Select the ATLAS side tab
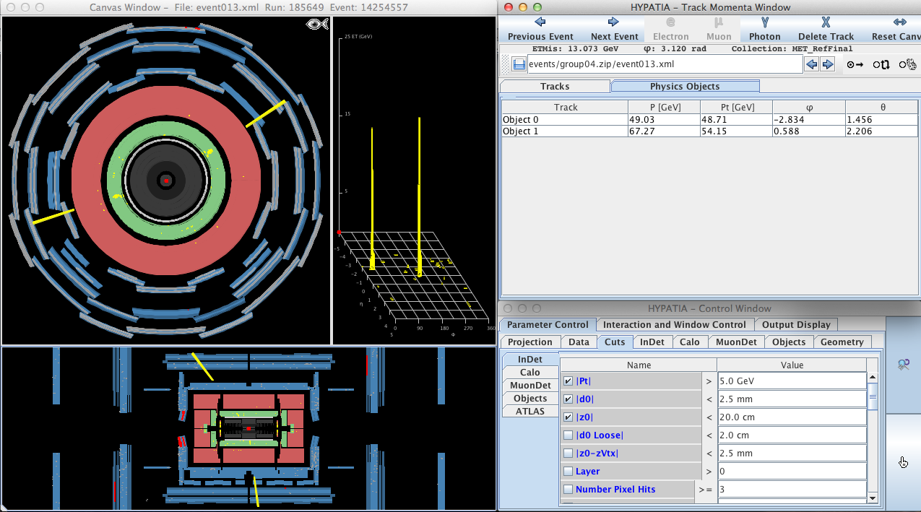The image size is (921, 512). tap(529, 411)
